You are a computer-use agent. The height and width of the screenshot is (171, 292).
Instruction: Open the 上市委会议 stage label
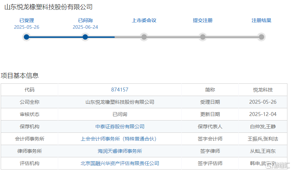click(144, 20)
